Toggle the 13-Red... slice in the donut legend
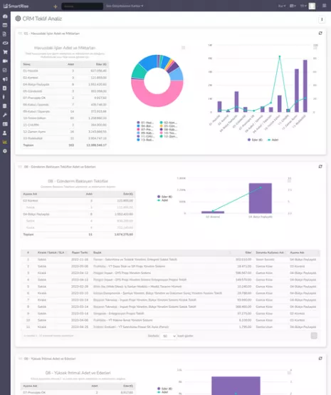Screen dimensions: 331x395 point(145,140)
